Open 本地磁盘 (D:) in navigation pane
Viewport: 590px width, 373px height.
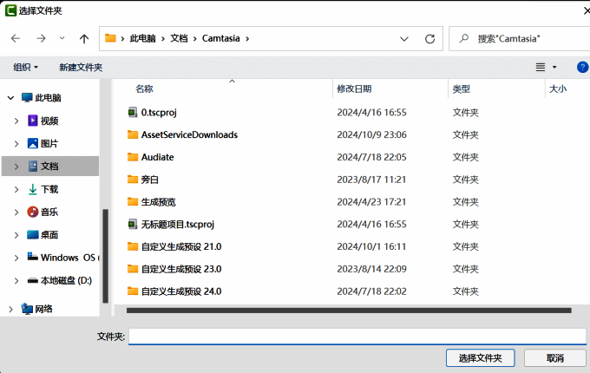pyautogui.click(x=66, y=280)
